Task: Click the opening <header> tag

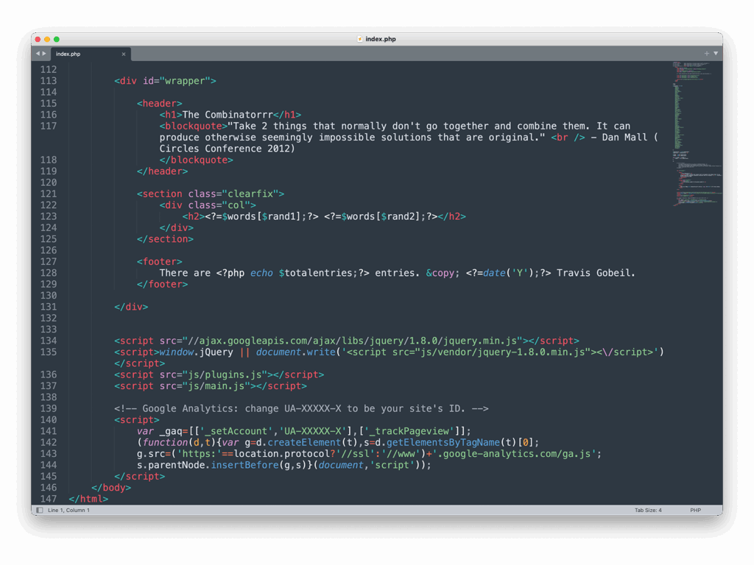Action: [160, 103]
